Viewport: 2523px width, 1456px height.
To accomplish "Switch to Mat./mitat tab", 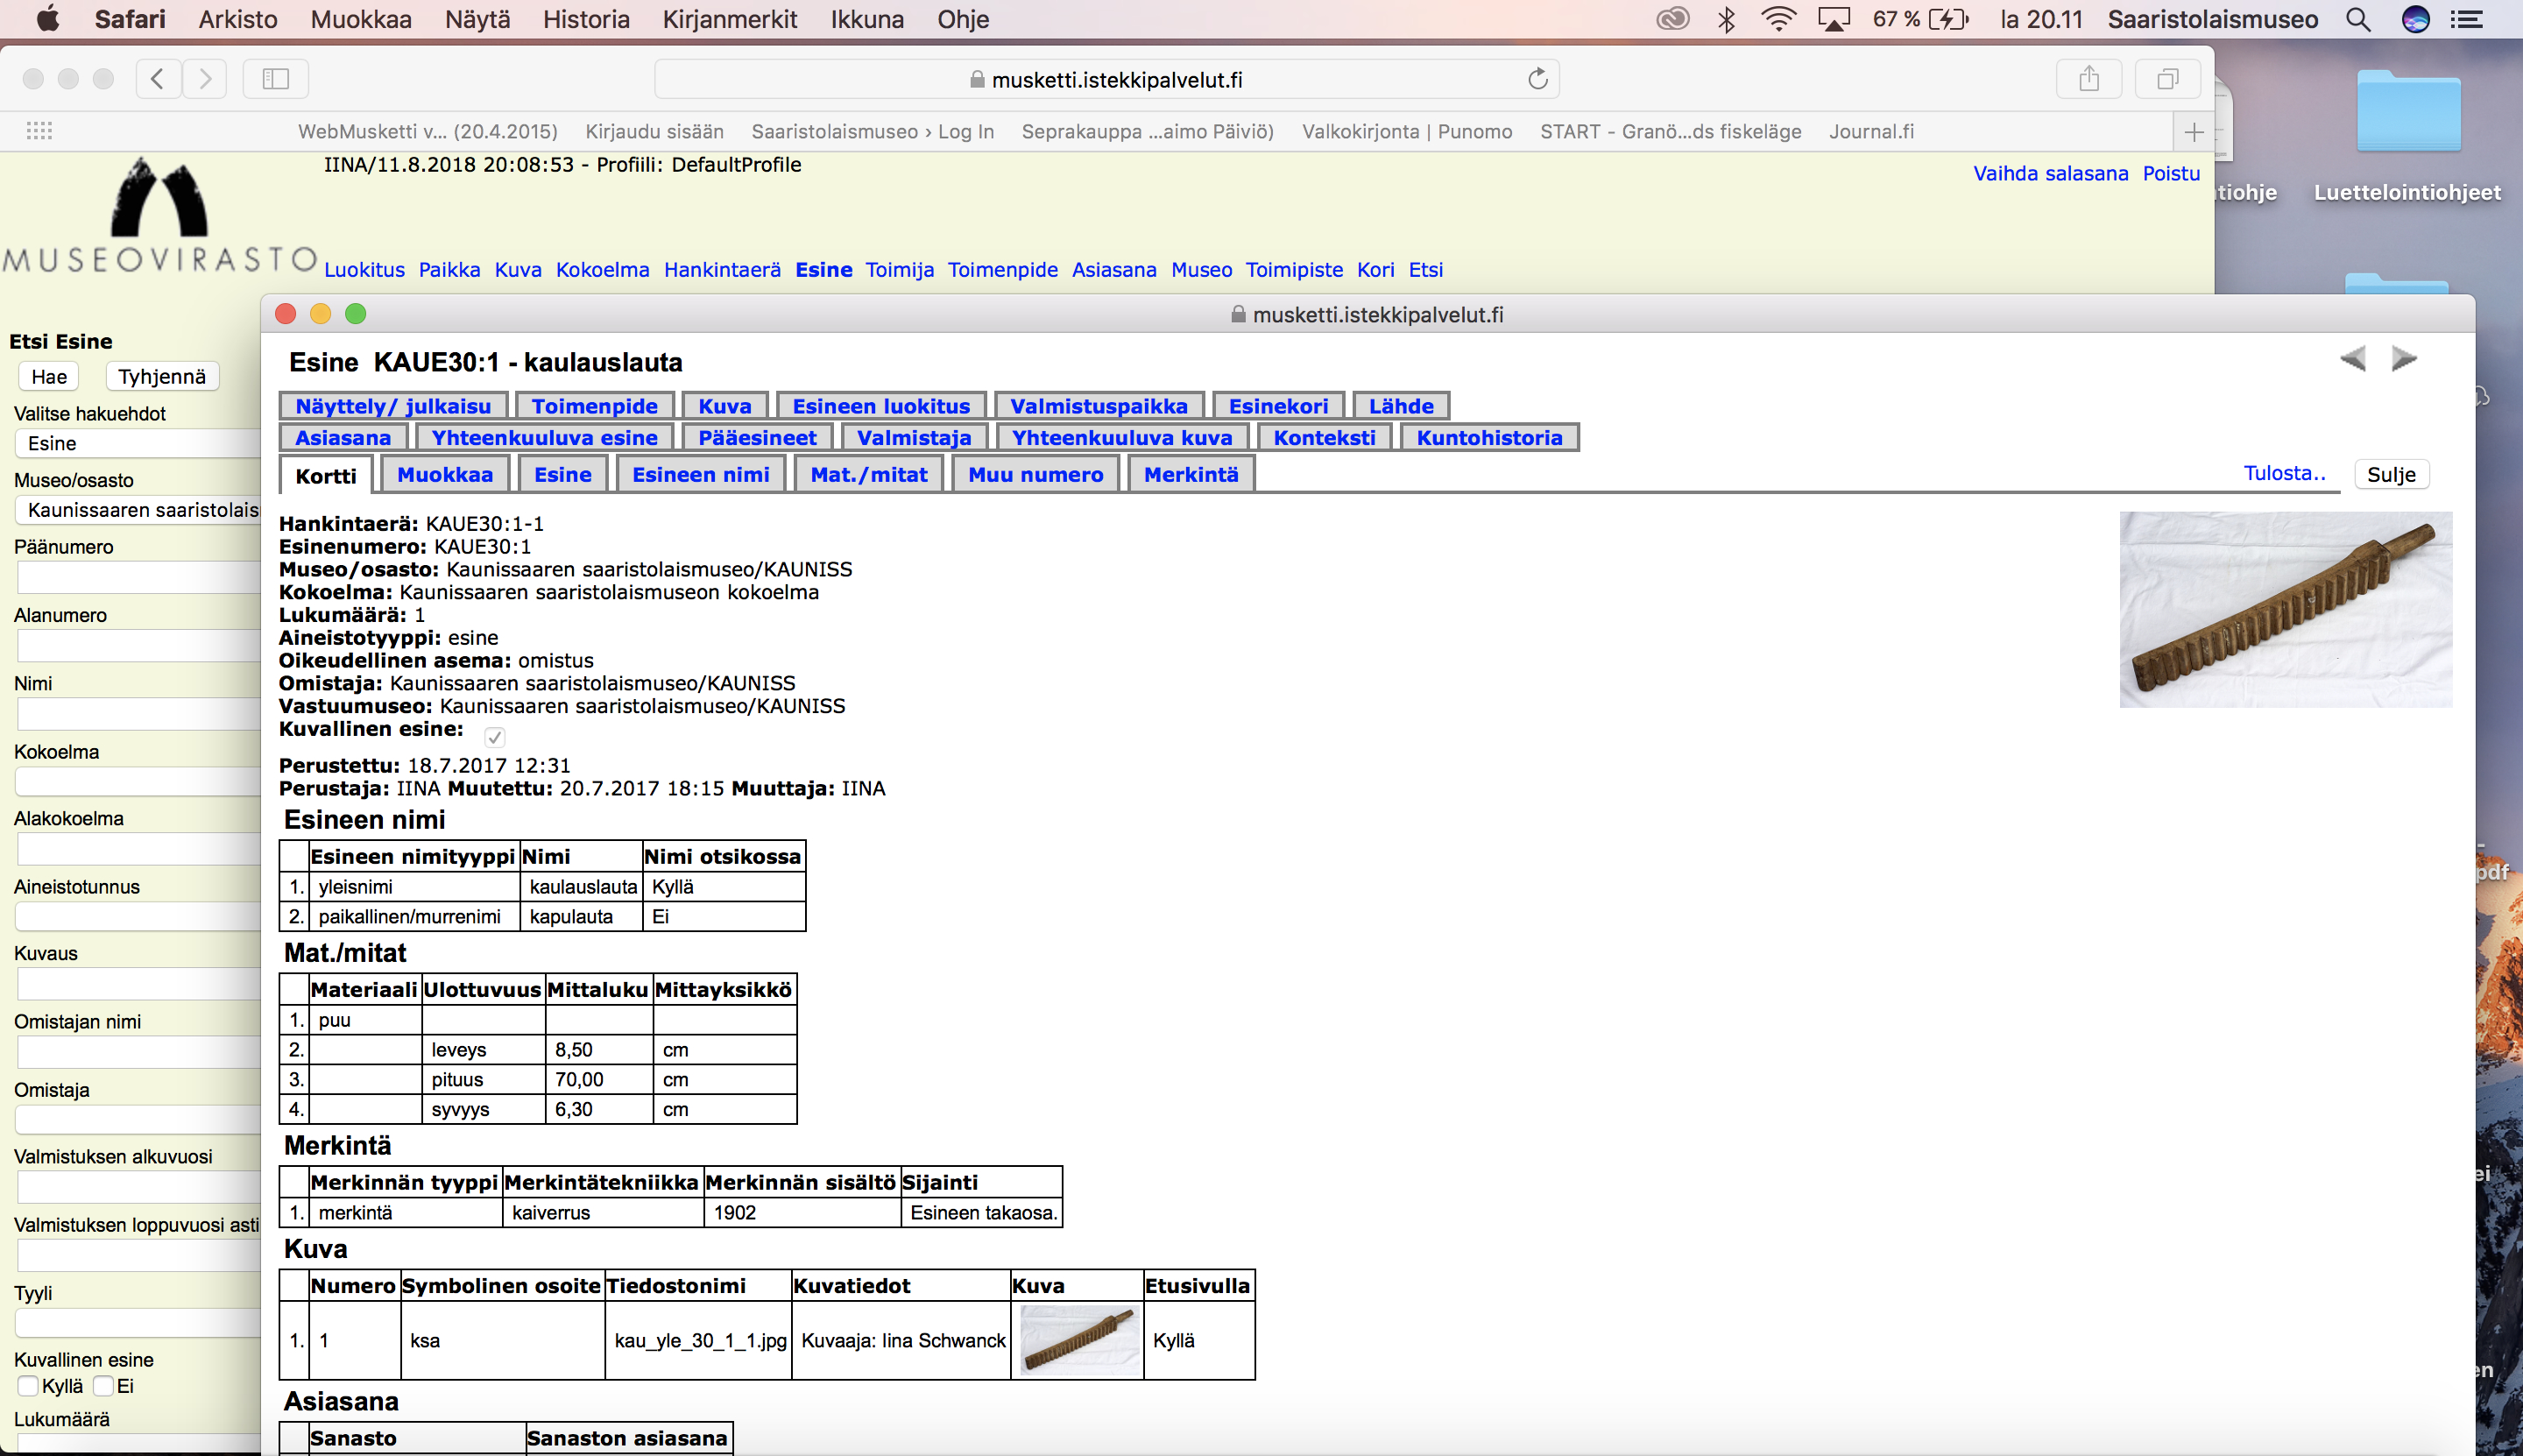I will 868,475.
